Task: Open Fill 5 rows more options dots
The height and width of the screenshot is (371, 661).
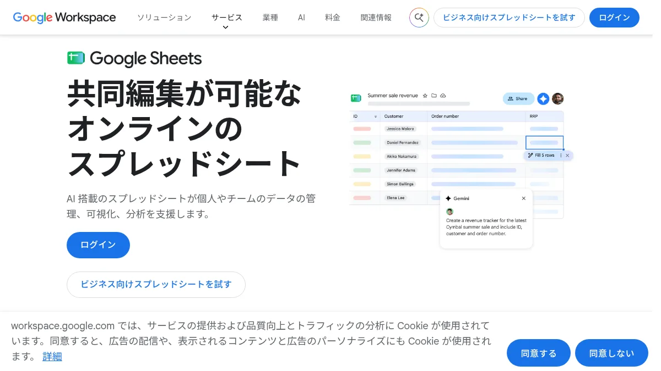Action: [x=561, y=156]
